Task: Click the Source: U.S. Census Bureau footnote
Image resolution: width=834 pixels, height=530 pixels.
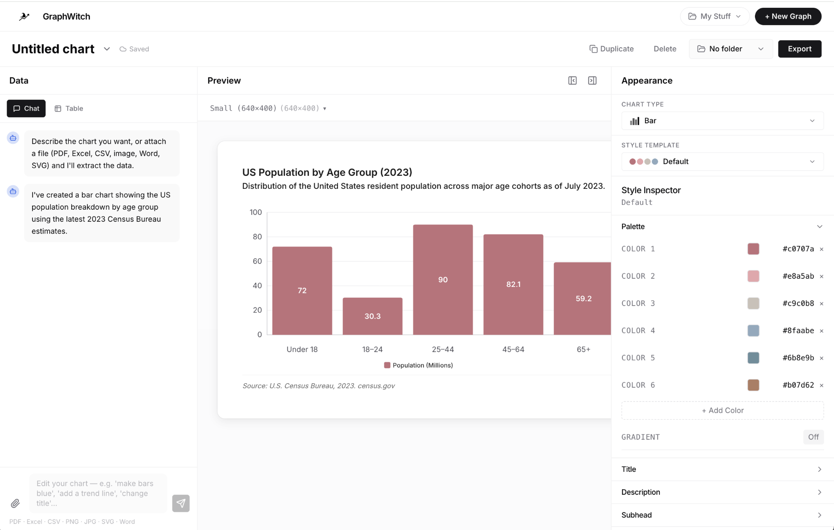Action: [318, 386]
